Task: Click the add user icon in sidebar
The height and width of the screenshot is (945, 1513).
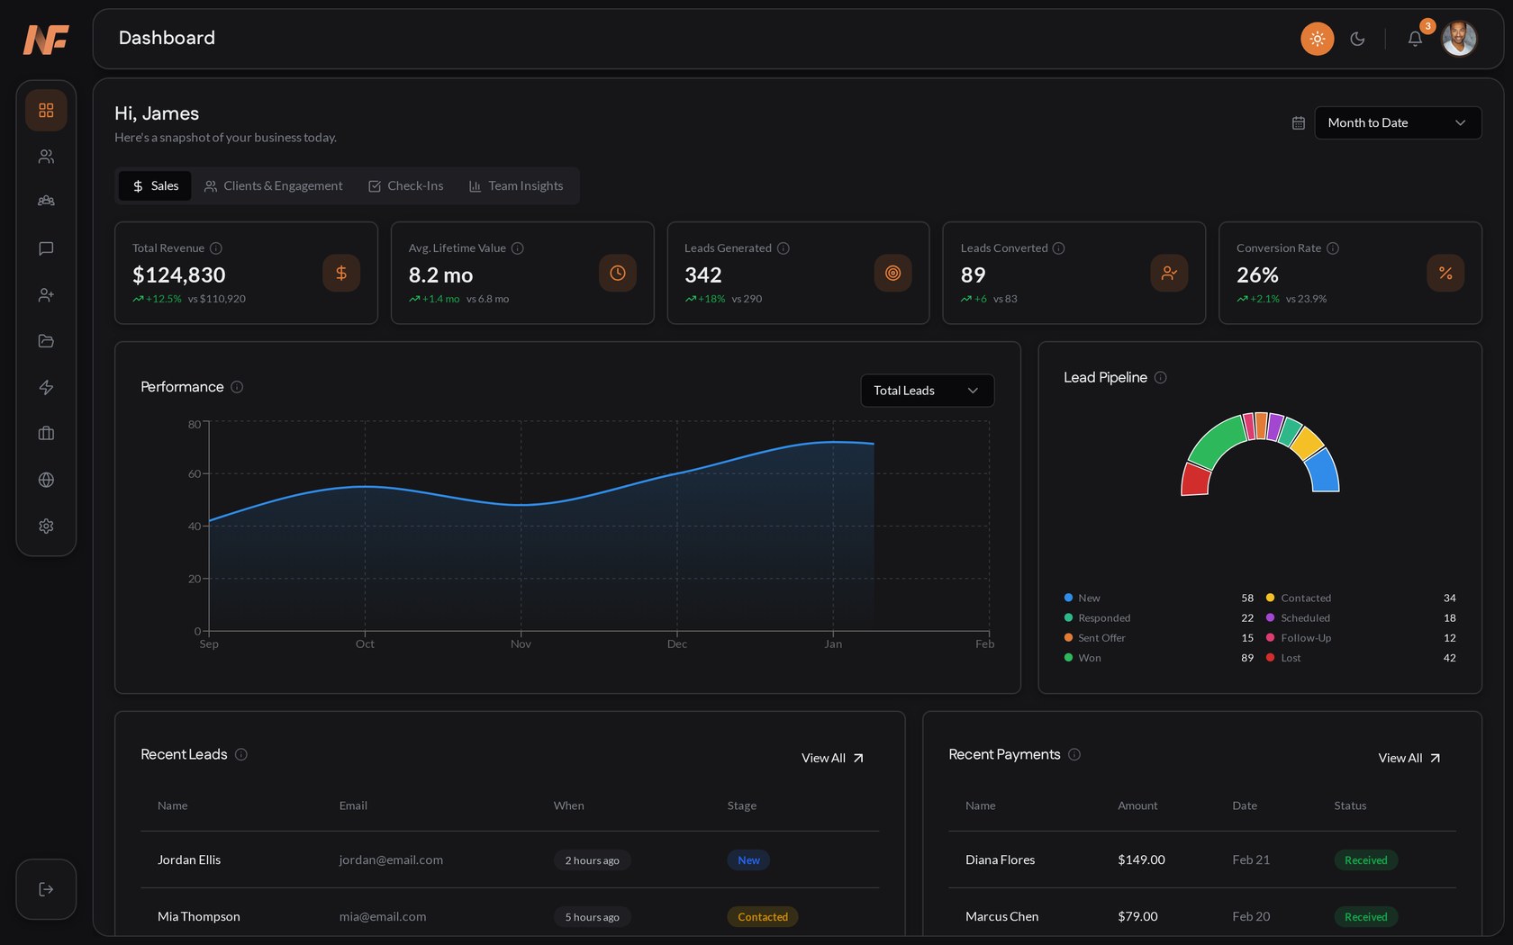Action: 46,295
